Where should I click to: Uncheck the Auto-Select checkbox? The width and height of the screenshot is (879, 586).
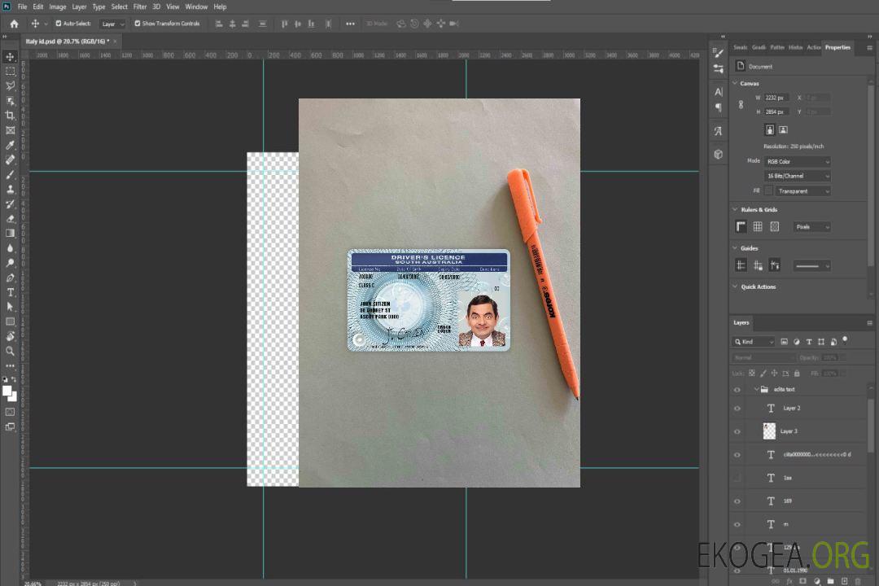click(59, 24)
